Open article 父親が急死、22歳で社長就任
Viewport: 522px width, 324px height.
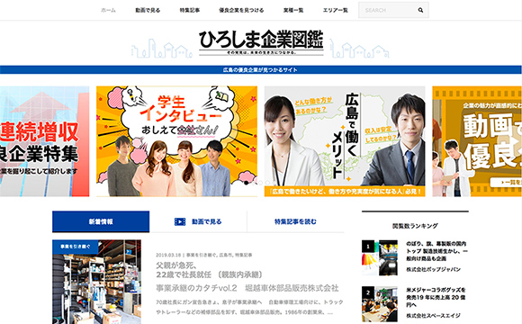[x=210, y=270]
